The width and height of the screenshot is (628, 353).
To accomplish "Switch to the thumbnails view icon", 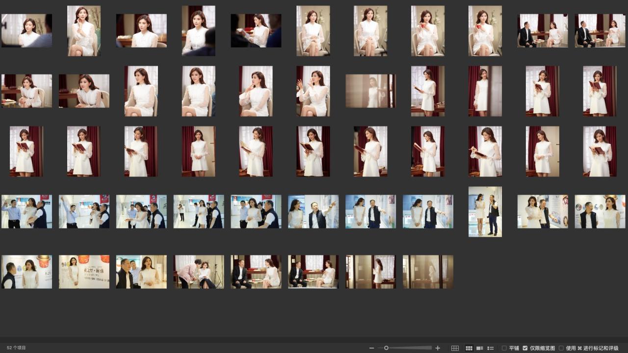I will 469,348.
